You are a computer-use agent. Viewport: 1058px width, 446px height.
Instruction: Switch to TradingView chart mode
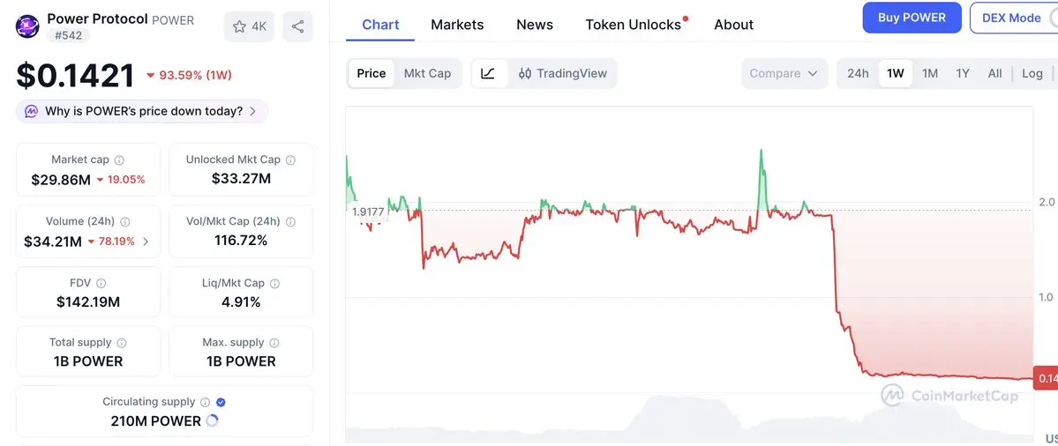click(x=563, y=73)
